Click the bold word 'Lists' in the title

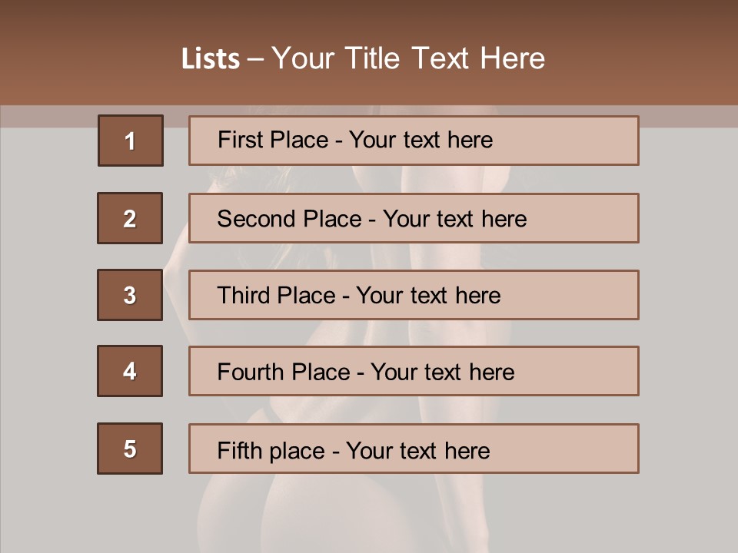click(x=211, y=59)
